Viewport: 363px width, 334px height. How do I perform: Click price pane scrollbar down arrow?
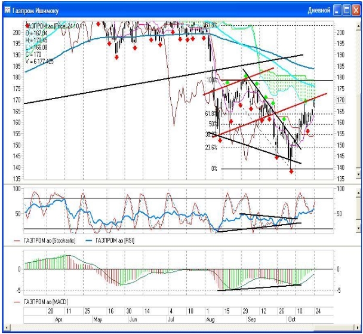click(358, 174)
